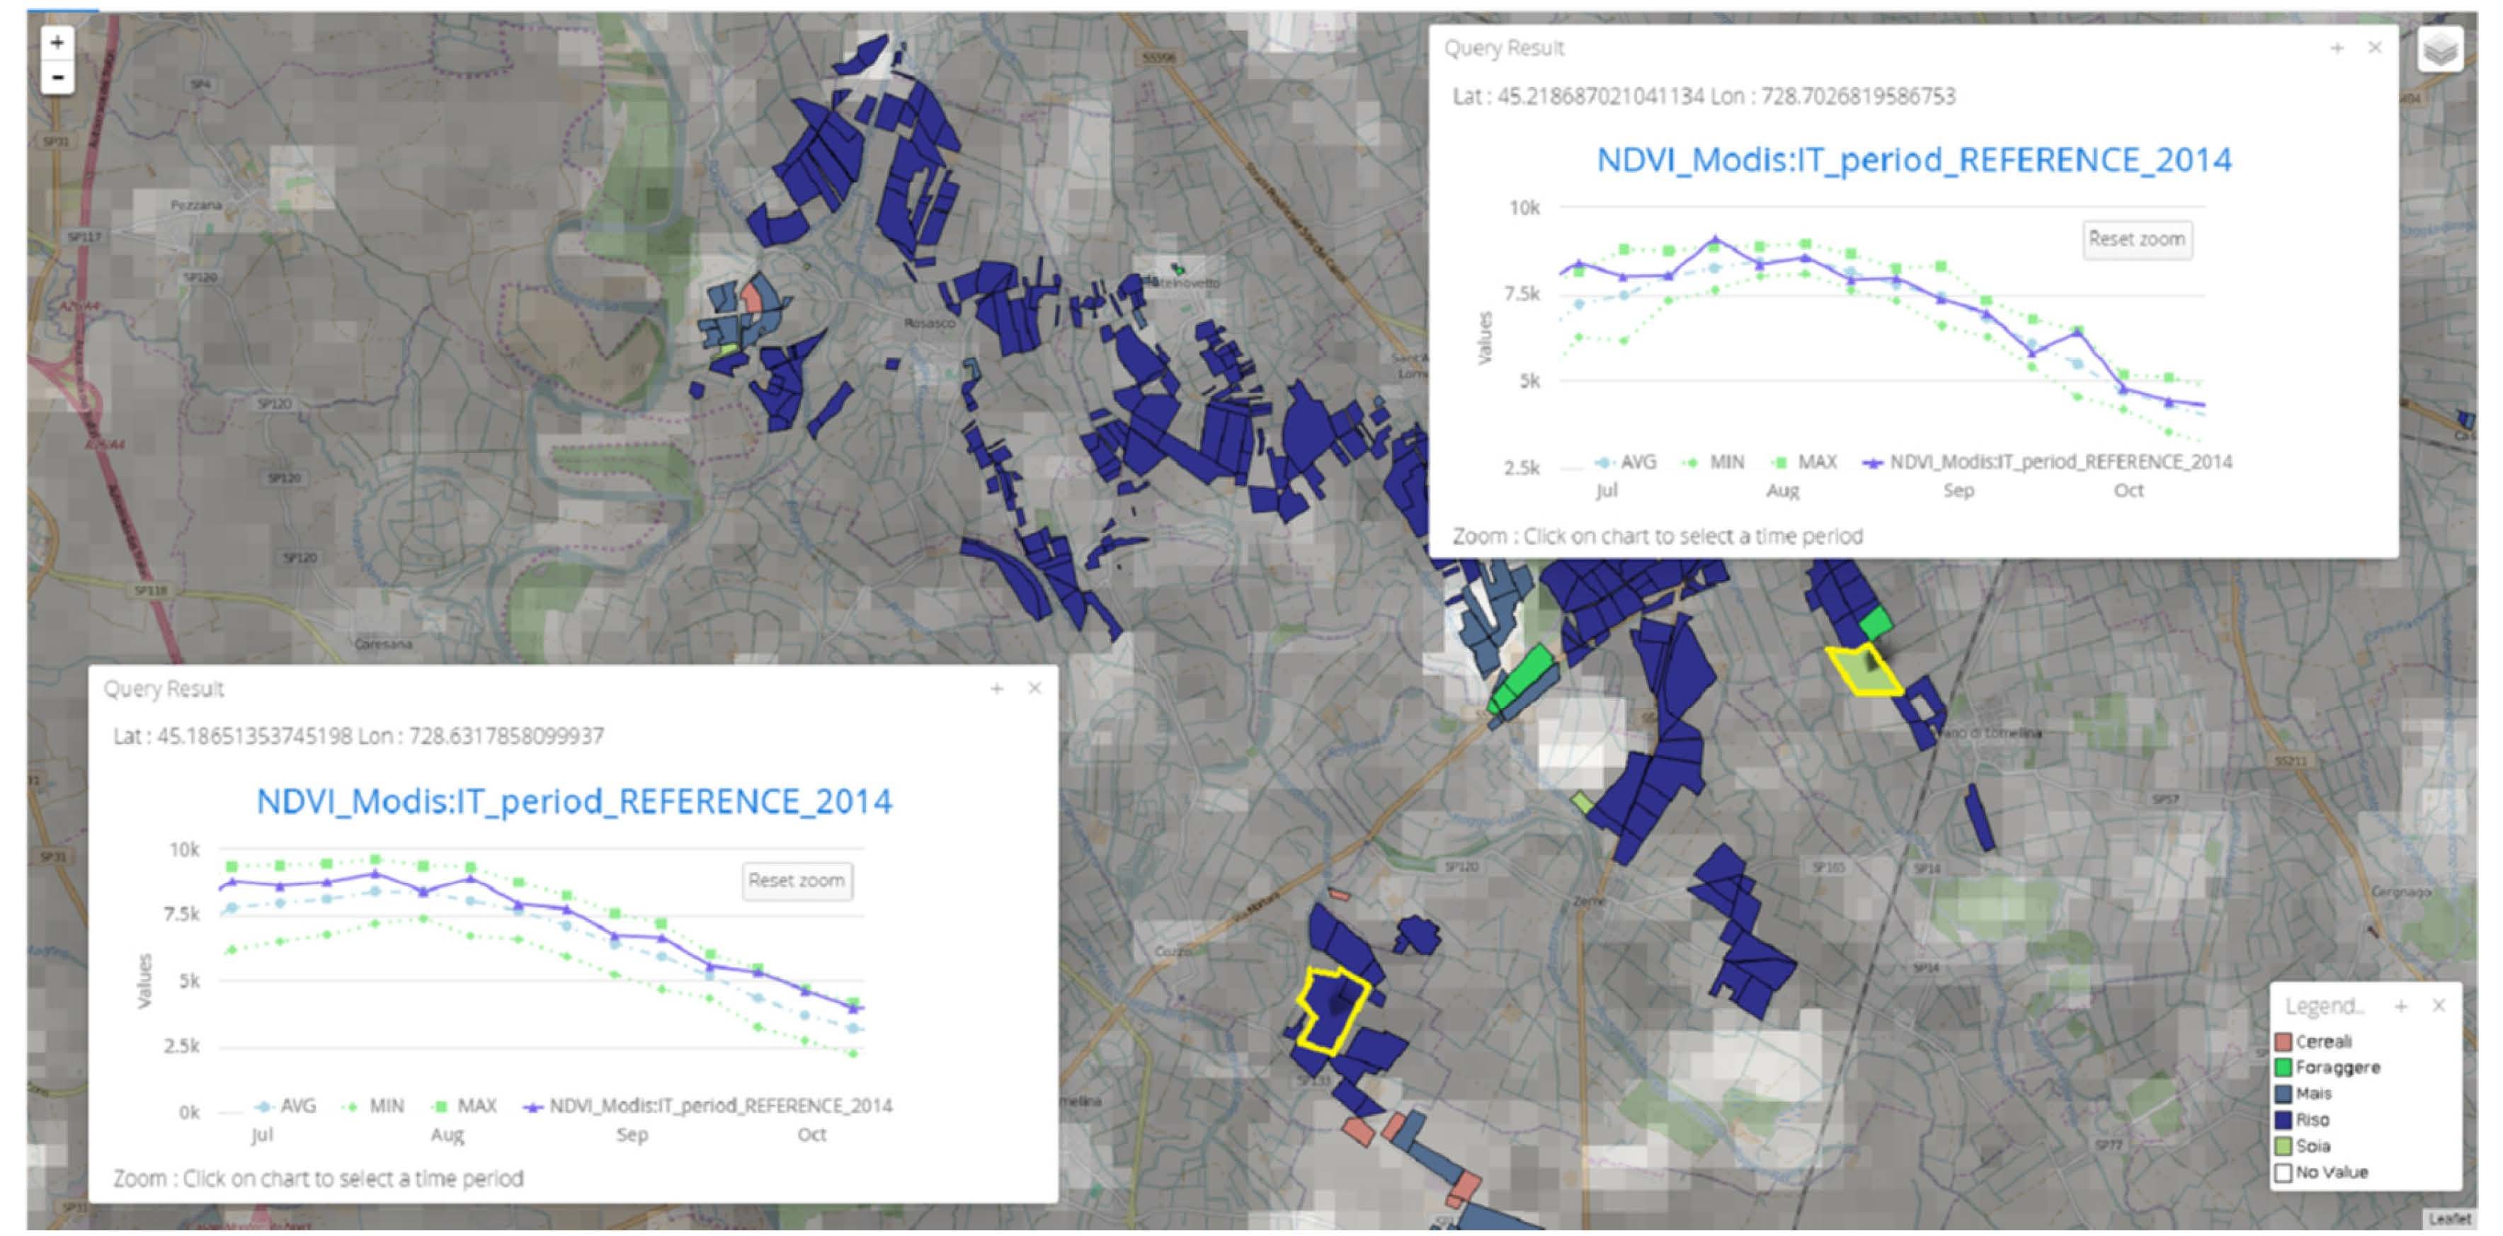Image resolution: width=2503 pixels, height=1236 pixels.
Task: Toggle AVG series in lower chart legend
Action: point(285,1106)
